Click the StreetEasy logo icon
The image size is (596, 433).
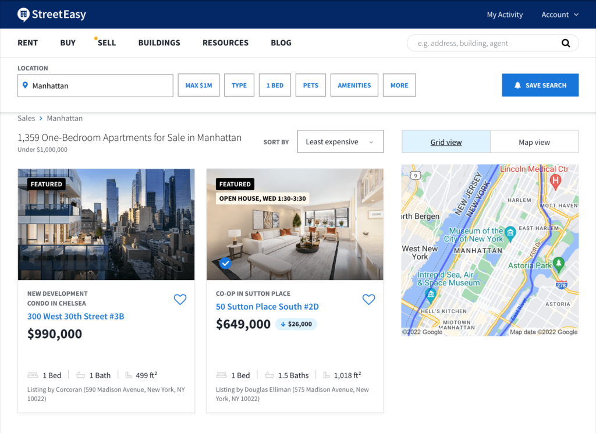pos(23,14)
